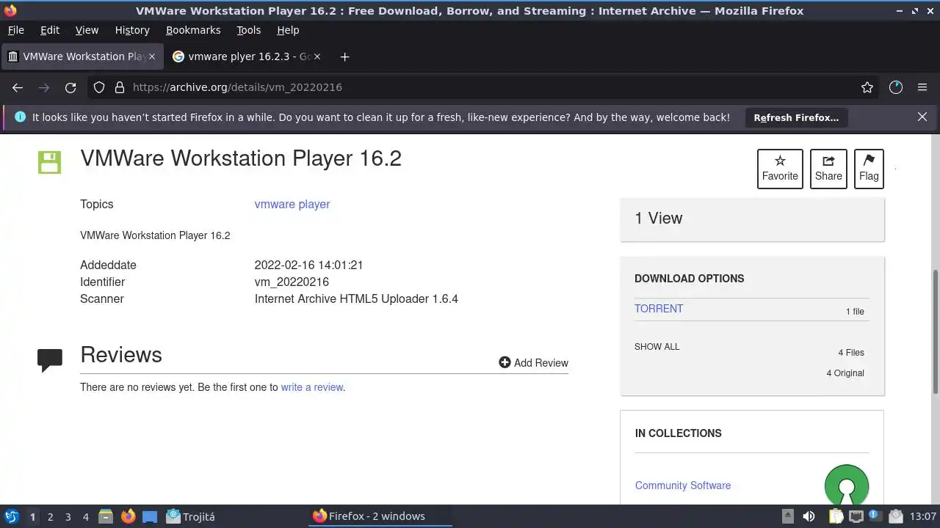Open the Bookmarks menu
The width and height of the screenshot is (940, 528).
(193, 30)
